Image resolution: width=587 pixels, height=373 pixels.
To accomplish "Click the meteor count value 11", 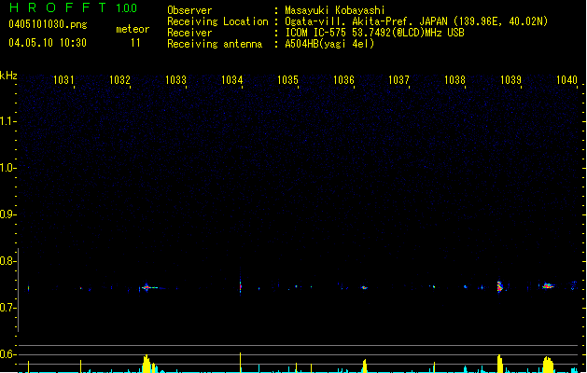I will 135,43.
